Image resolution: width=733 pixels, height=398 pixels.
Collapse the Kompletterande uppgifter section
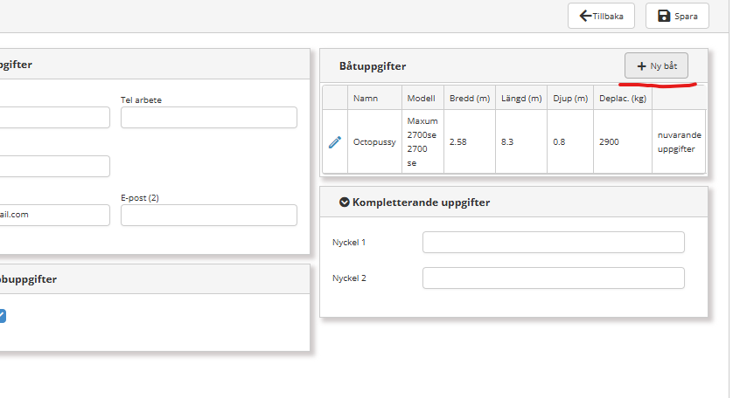[x=345, y=202]
